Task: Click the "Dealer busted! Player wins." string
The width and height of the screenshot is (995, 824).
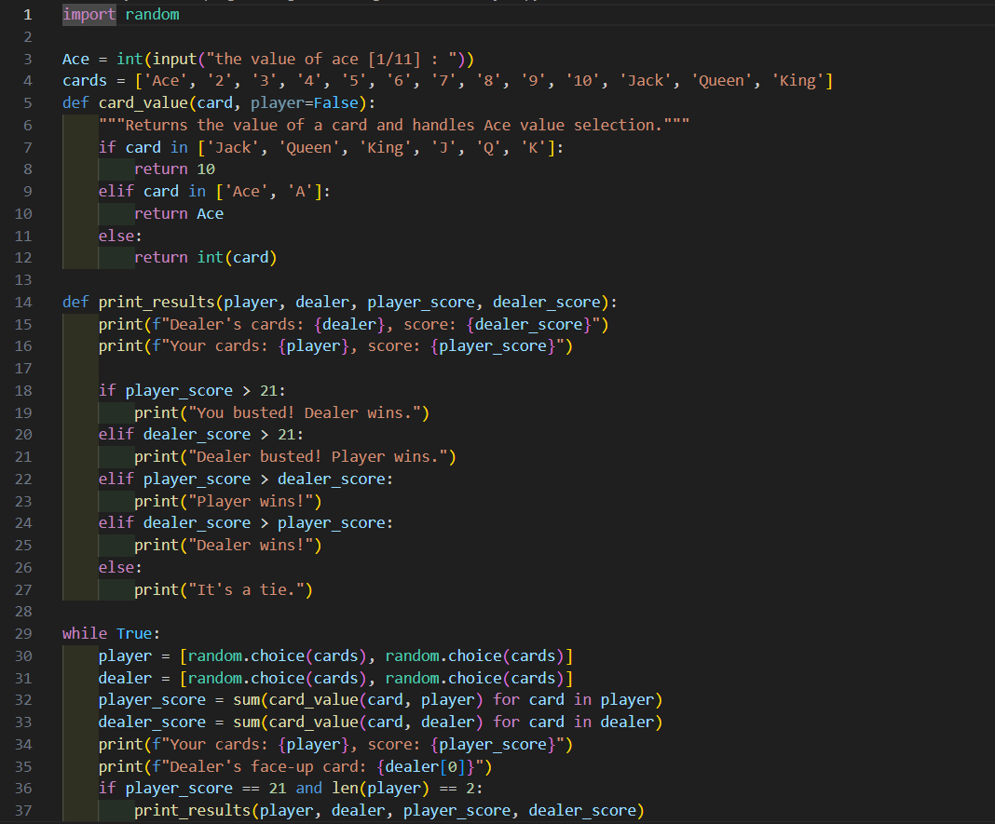Action: click(x=318, y=456)
